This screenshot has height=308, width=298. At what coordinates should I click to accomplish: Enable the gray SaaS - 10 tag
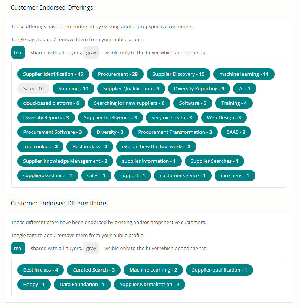pos(33,89)
